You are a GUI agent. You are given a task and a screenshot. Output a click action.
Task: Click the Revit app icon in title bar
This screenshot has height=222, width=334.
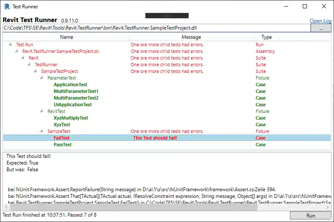coord(6,7)
